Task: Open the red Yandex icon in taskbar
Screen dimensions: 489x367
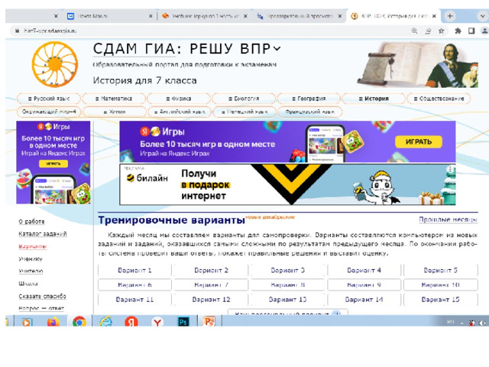Action: 131,322
